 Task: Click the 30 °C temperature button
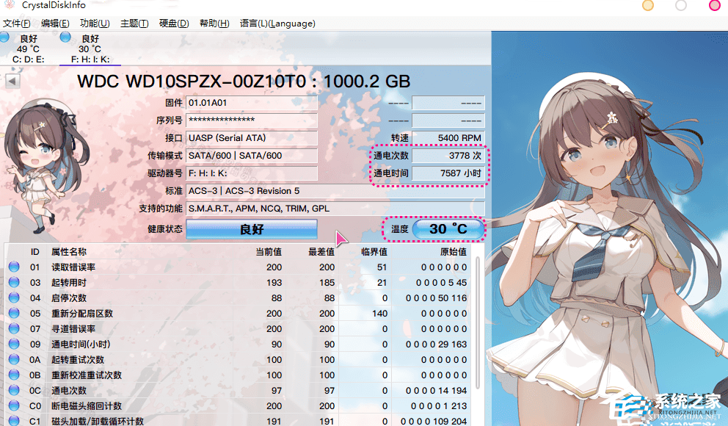[x=448, y=229]
